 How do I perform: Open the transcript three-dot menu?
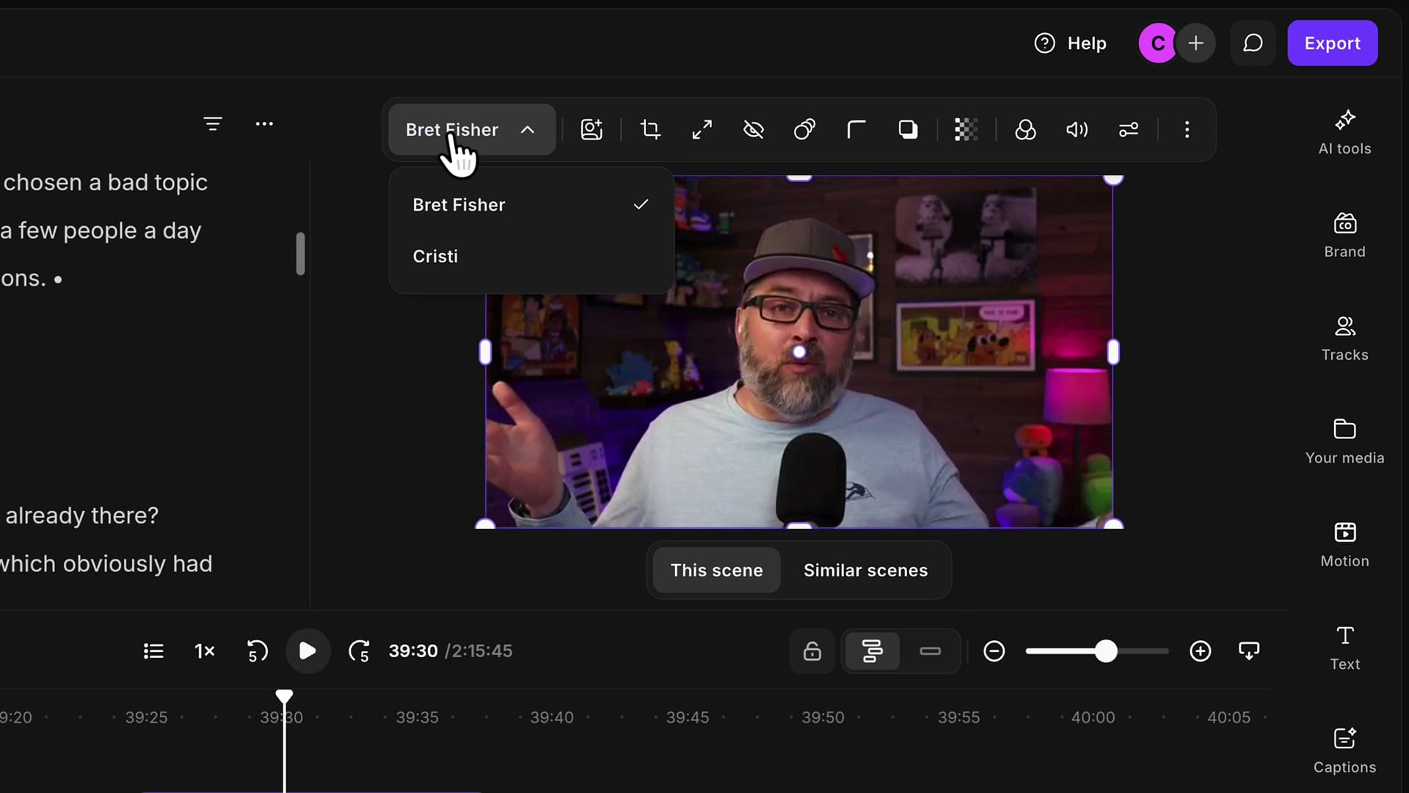tap(264, 124)
